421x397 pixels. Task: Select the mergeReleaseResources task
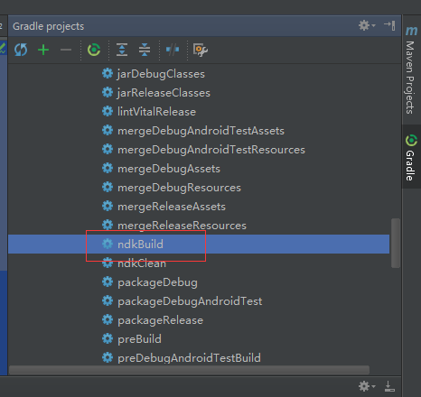tap(182, 226)
